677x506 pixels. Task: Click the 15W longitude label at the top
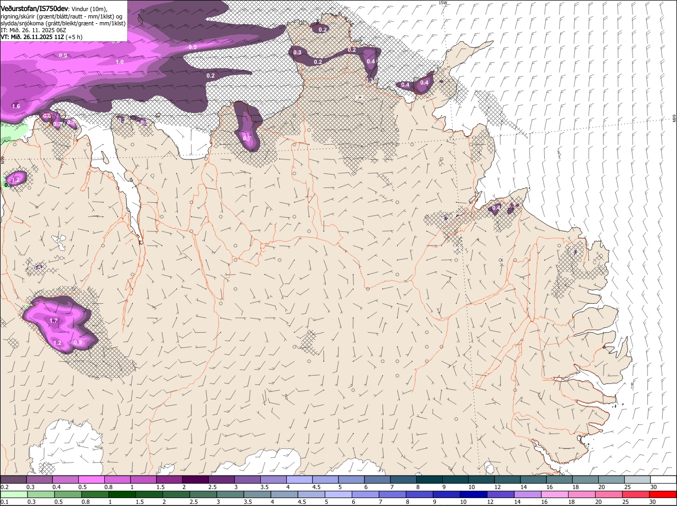pos(443,3)
